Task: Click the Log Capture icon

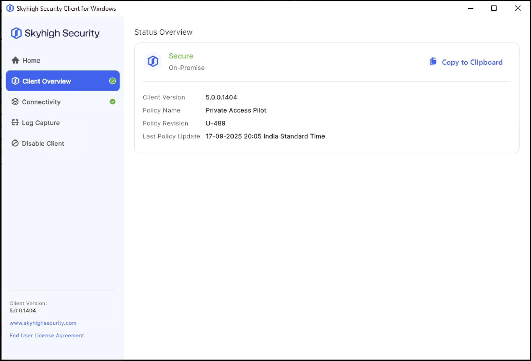Action: pos(15,123)
